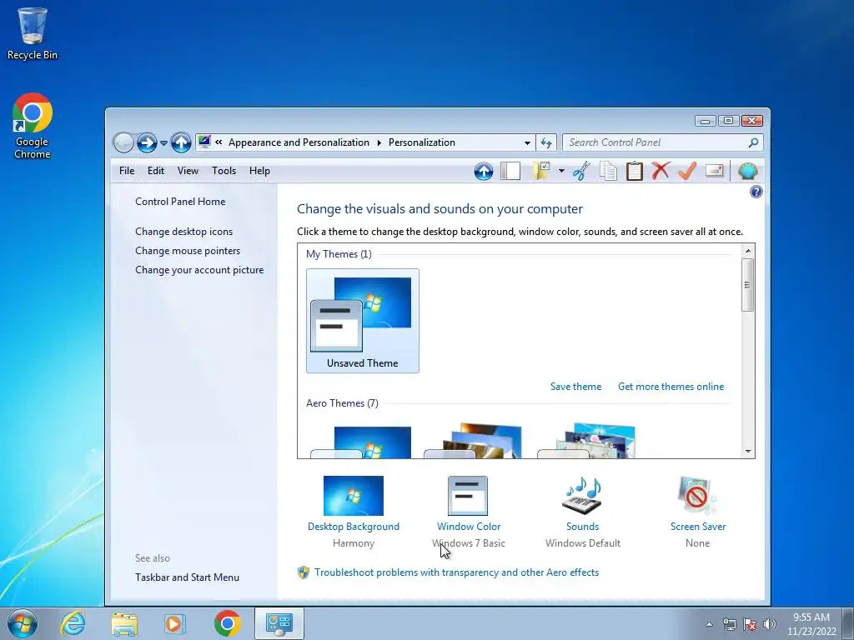Click the Copy pages icon
854x640 pixels.
pos(608,171)
